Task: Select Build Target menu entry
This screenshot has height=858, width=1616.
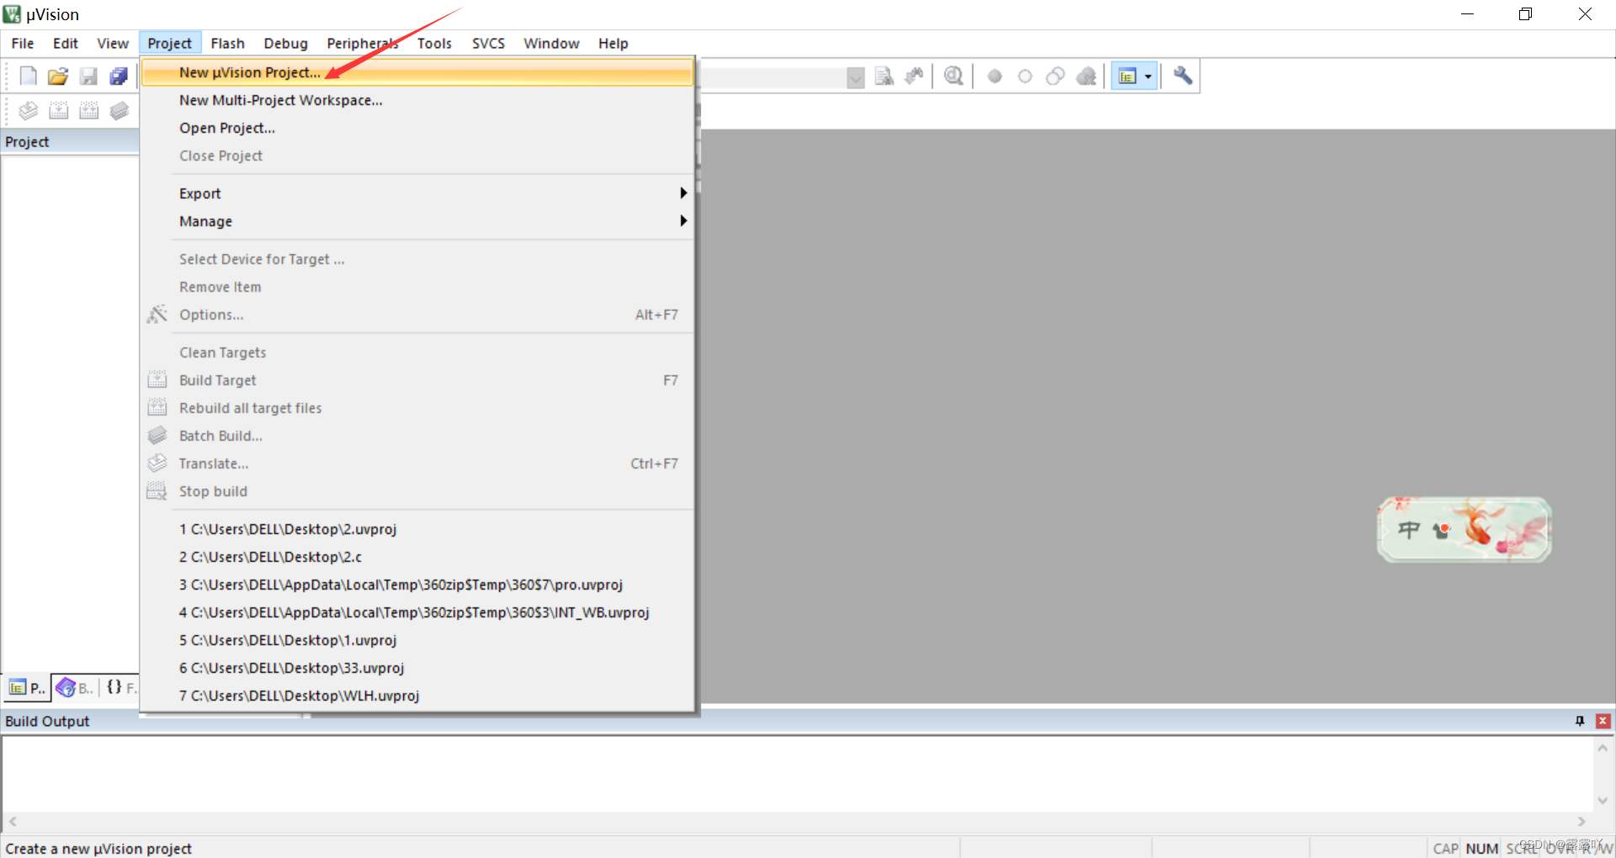Action: tap(417, 380)
